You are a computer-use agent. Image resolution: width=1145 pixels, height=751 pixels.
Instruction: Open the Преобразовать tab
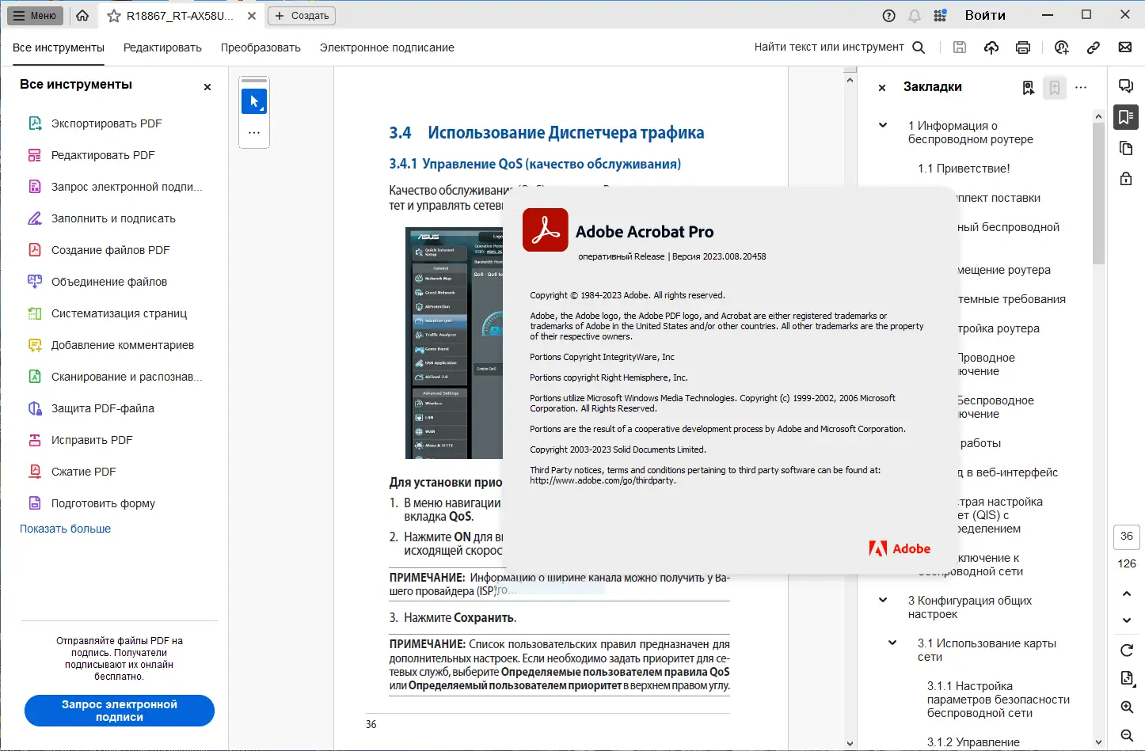pos(261,47)
